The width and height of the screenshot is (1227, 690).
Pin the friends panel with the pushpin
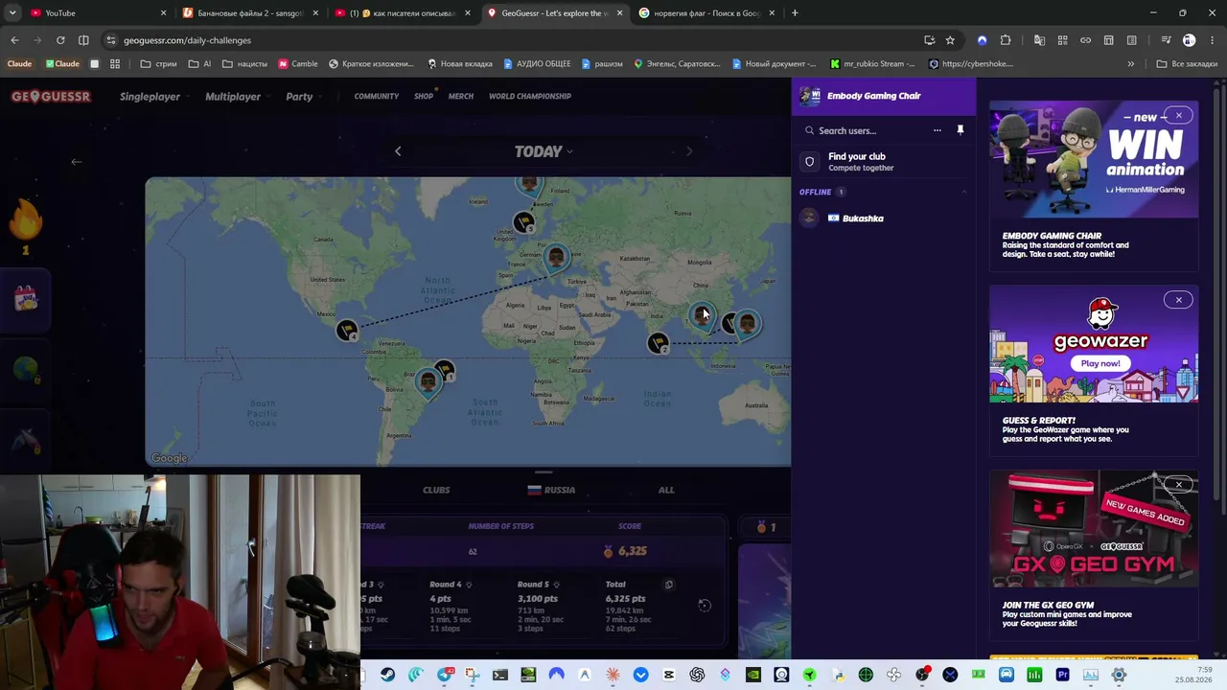[x=960, y=130]
